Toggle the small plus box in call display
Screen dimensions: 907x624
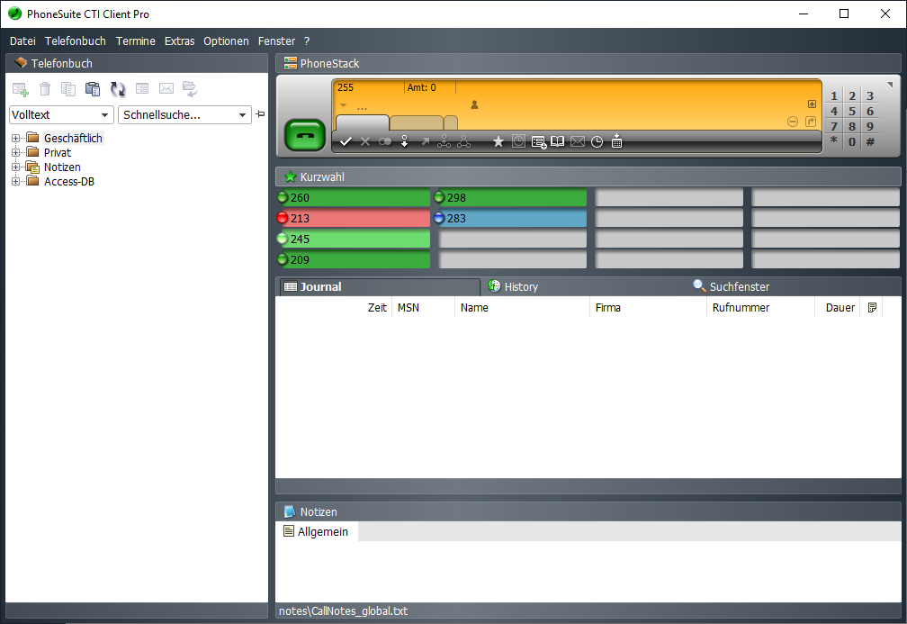812,104
